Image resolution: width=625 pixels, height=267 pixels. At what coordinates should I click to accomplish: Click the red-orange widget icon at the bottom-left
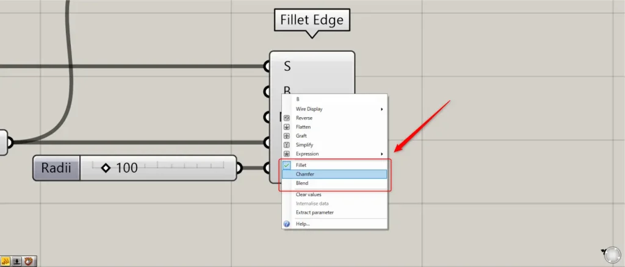(28, 262)
